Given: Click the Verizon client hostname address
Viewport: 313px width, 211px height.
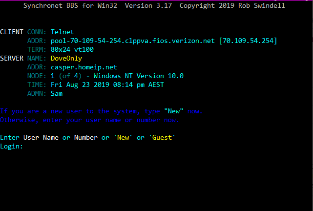Looking at the screenshot, I should click(x=133, y=41).
